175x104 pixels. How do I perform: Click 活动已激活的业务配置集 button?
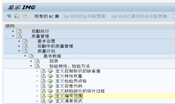(139, 16)
